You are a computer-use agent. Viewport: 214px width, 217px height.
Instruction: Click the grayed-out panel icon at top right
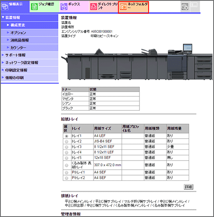click(195, 5)
